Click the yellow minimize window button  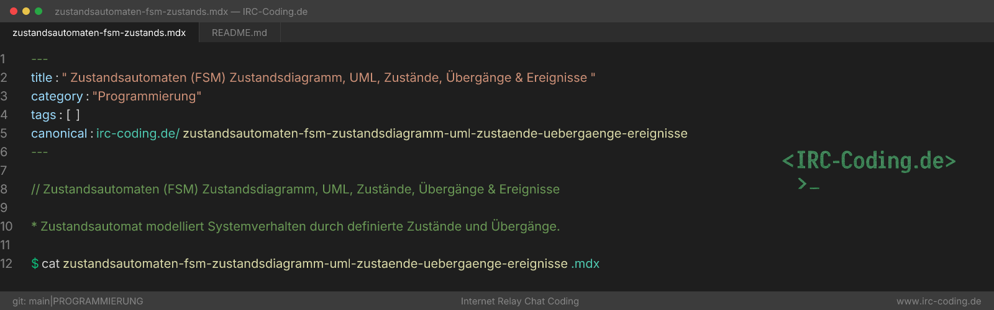26,11
